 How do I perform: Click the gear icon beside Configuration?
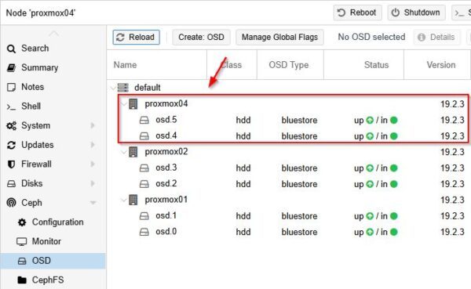click(x=22, y=222)
